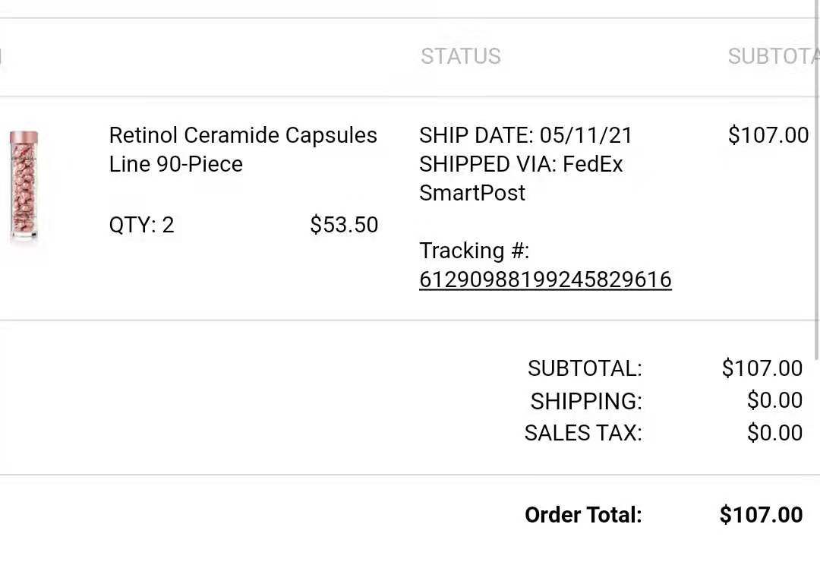Click the SHIPPED VIA FedEx SmartPost text

[x=522, y=178]
